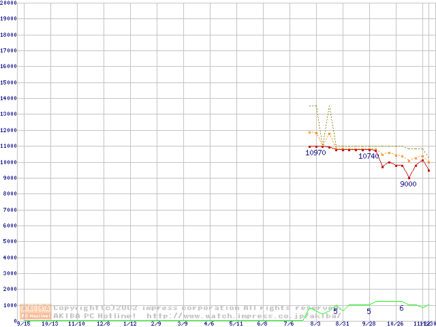
Task: Select the 10740 price data label
Action: tap(369, 156)
